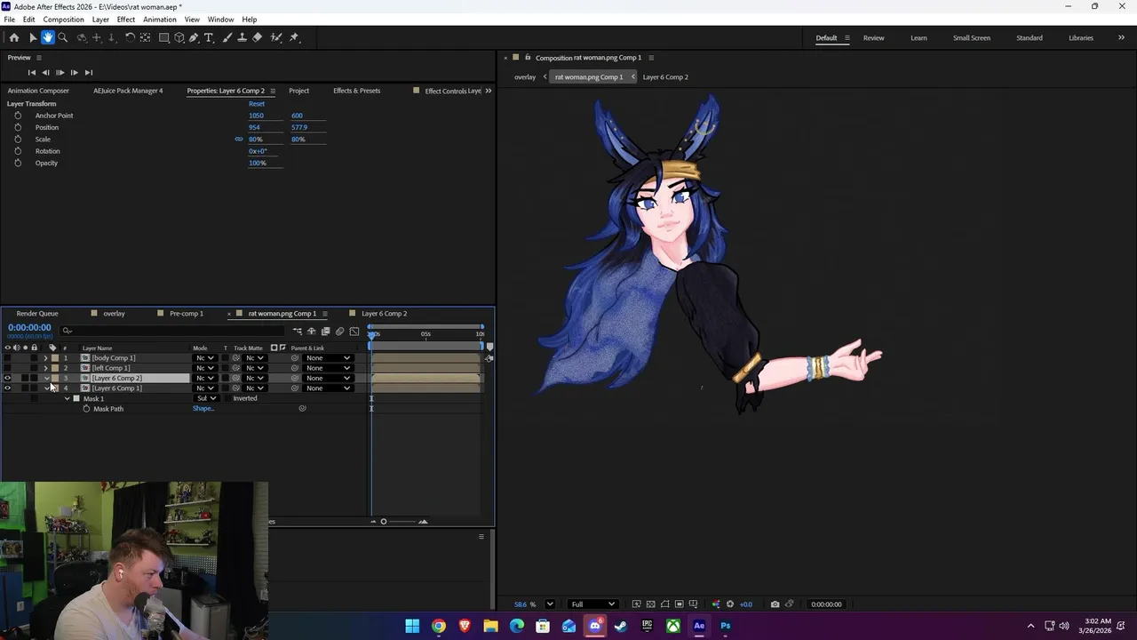Open the viewer magnification dropdown

click(x=549, y=604)
